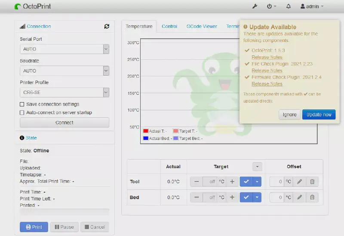Open File Check Plugin Release Notes
This screenshot has width=344, height=236.
(x=267, y=70)
